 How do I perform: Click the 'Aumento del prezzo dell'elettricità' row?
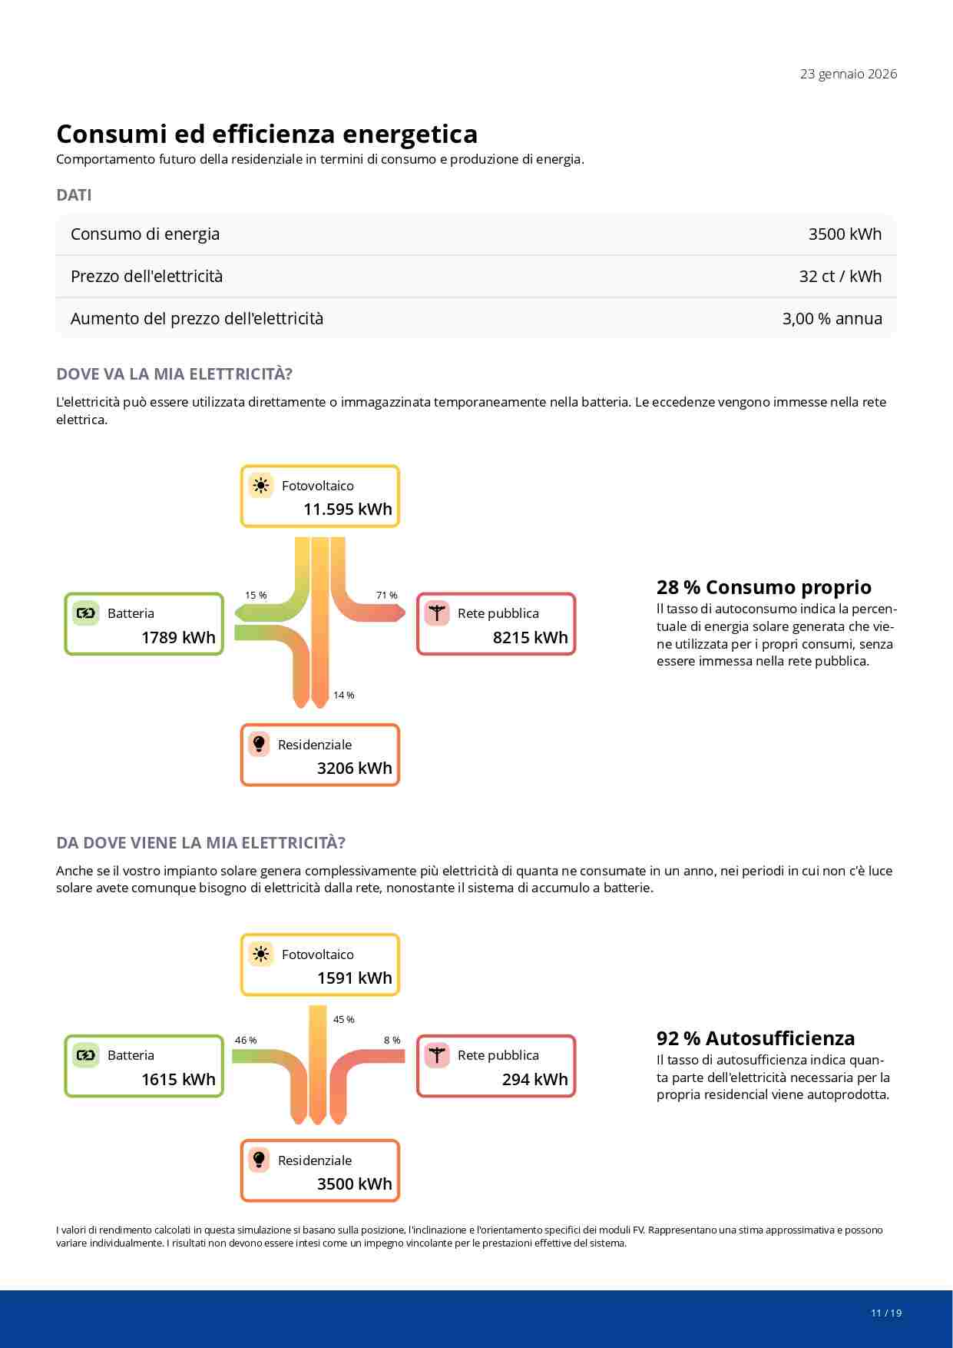[476, 318]
